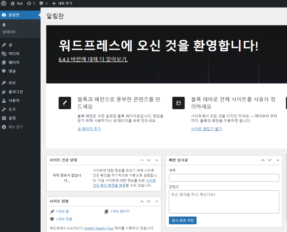The width and height of the screenshot is (287, 232).
Task: Click the pencil edit icon in welcome panel
Action: click(65, 103)
